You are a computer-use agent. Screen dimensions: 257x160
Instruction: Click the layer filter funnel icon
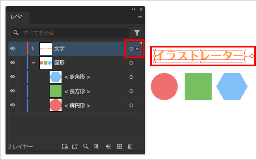[x=137, y=33]
